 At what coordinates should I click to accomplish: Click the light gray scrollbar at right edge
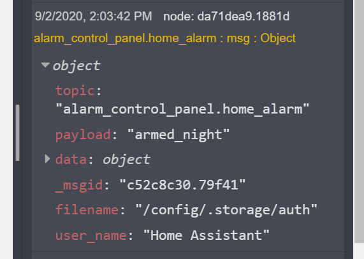[359, 122]
